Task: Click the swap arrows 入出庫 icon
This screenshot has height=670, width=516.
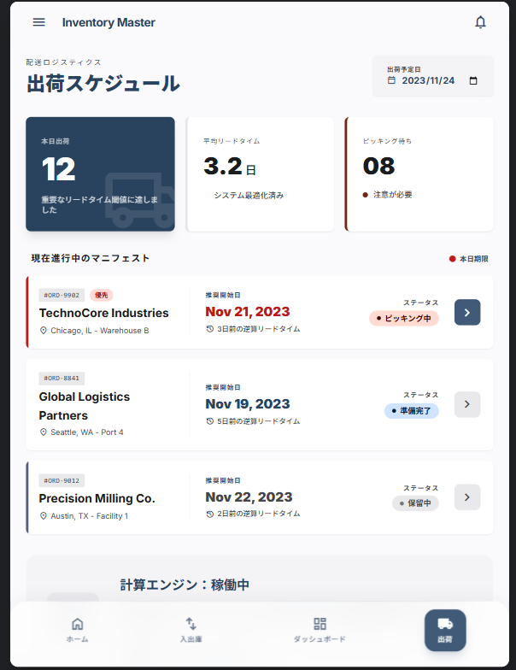Action: (x=191, y=624)
